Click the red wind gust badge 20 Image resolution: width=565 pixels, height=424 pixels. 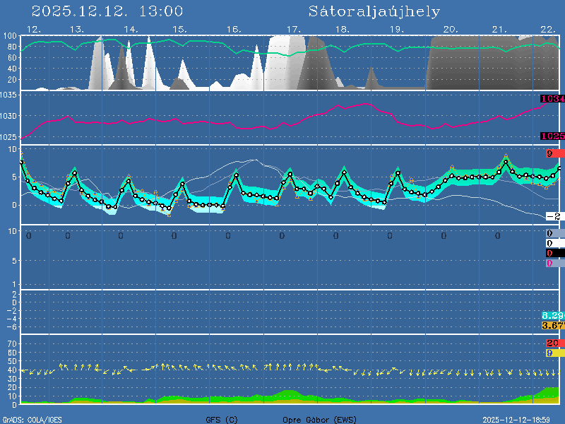point(553,343)
